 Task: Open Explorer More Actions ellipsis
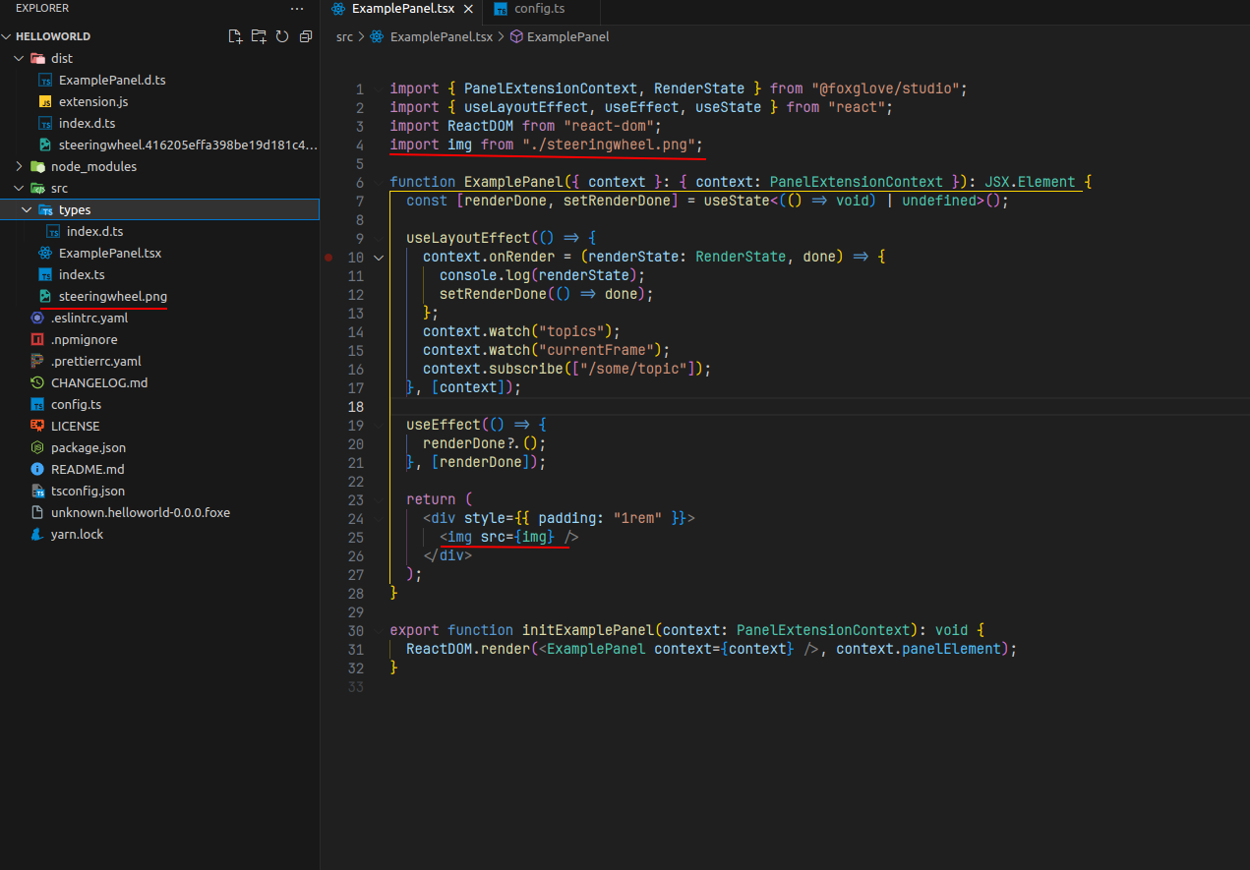(297, 9)
